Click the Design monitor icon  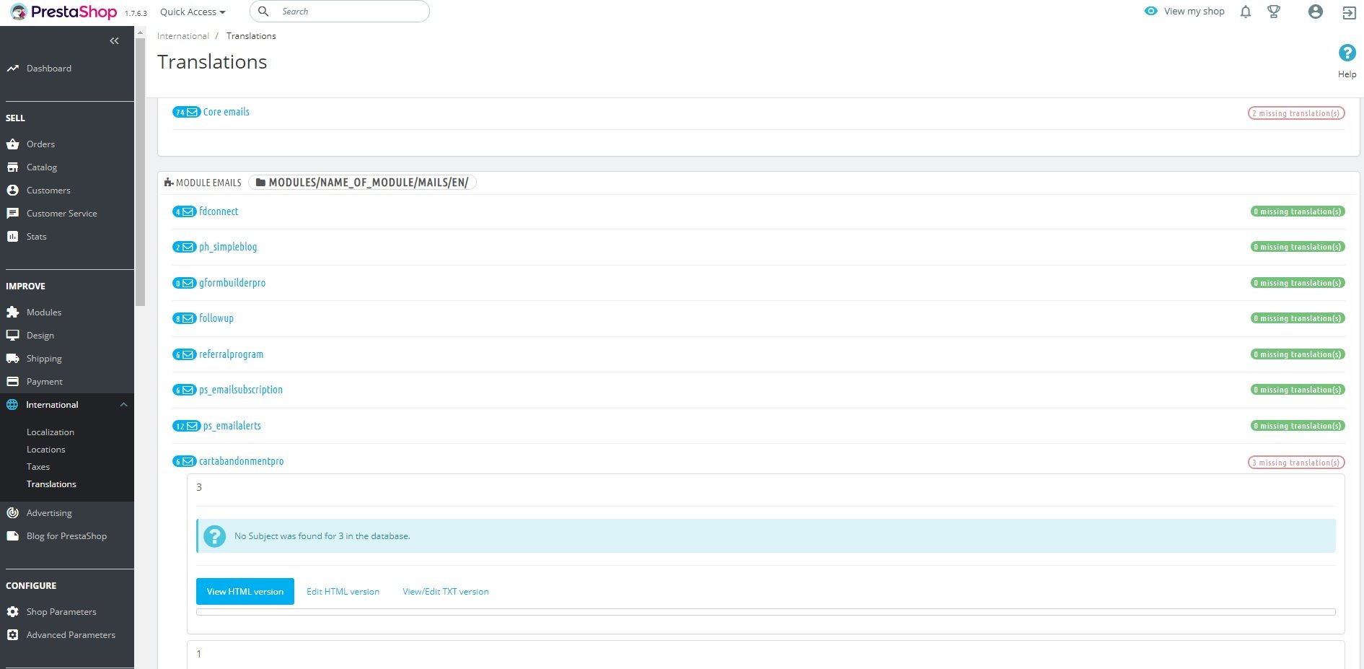[12, 336]
